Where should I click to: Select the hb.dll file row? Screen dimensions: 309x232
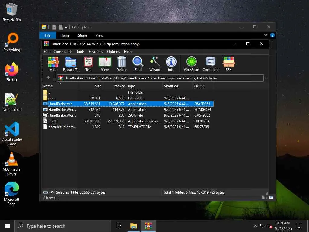click(x=128, y=121)
